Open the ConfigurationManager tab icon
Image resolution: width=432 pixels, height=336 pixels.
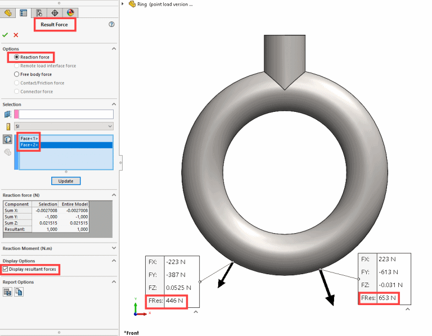39,12
